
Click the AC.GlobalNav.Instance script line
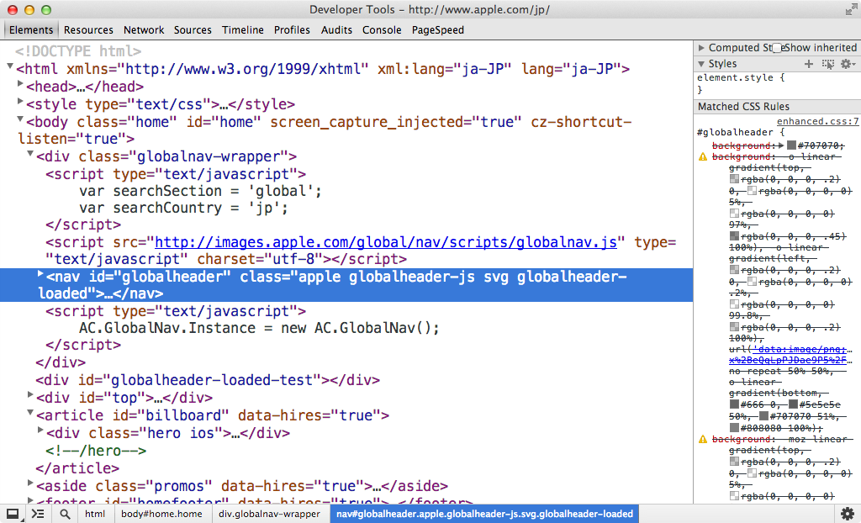click(259, 328)
